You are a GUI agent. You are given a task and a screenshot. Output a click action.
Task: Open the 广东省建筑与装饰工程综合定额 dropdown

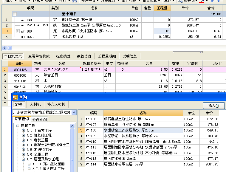(x=74, y=112)
